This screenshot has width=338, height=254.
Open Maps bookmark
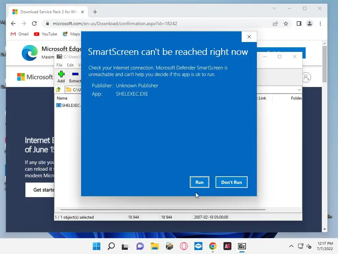click(71, 34)
